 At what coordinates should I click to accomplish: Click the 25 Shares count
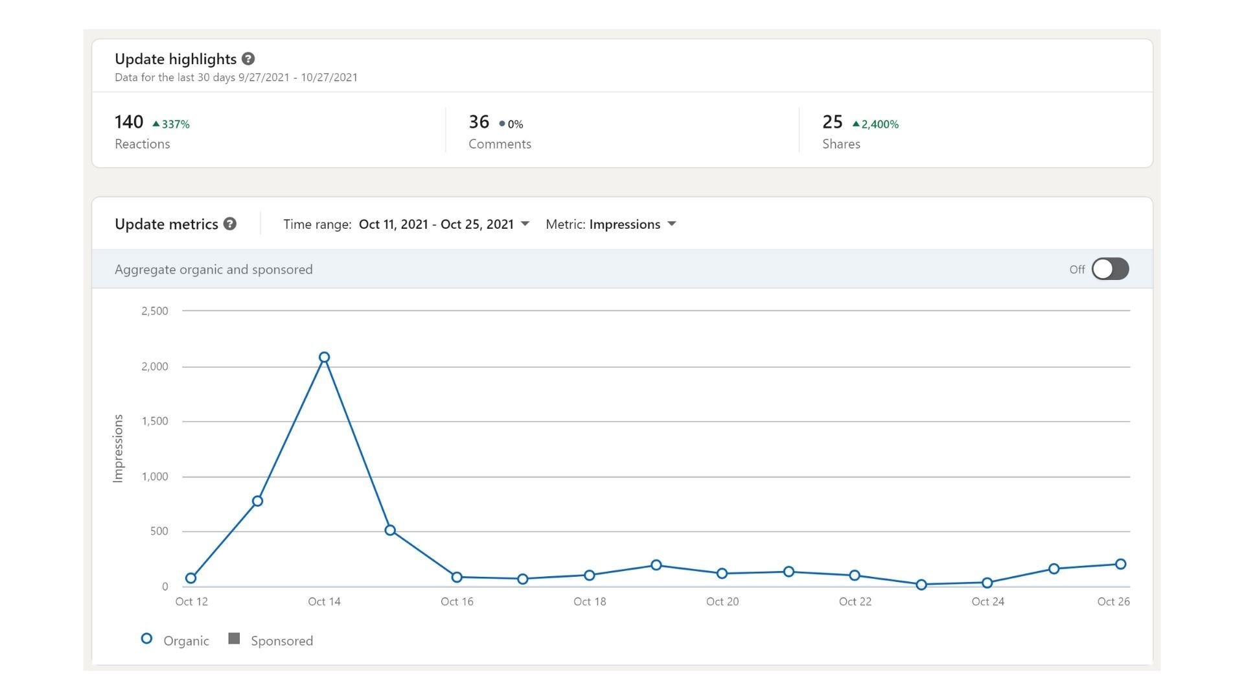pos(833,122)
